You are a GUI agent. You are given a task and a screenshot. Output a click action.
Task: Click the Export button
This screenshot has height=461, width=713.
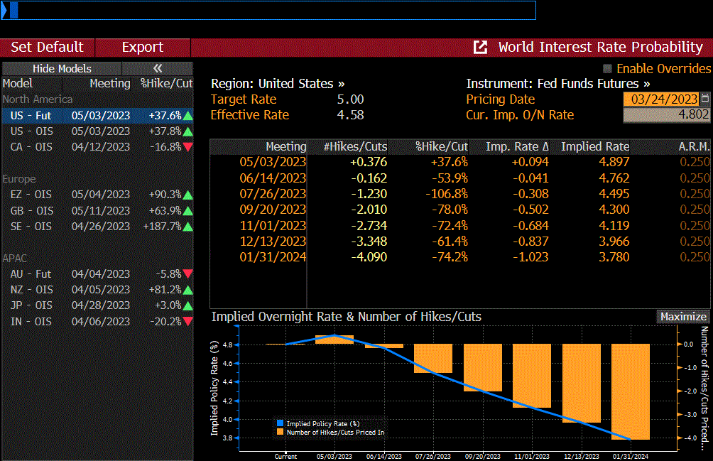pos(143,48)
